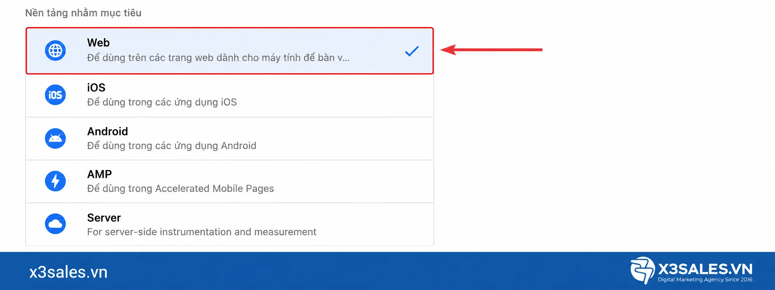
Task: Click the Web globe icon
Action: coord(55,51)
